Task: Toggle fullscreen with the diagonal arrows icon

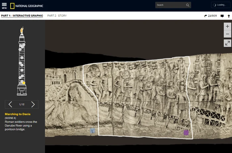Action: [227, 43]
